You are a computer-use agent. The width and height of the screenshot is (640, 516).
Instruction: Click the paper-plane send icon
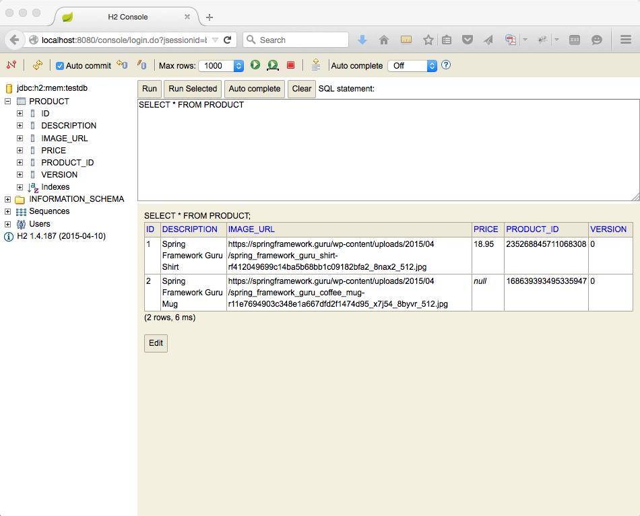coord(488,40)
